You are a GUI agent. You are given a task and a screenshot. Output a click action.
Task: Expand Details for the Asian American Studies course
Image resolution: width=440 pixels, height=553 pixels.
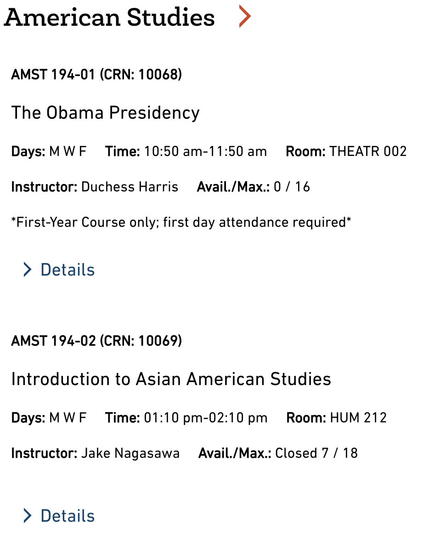pyautogui.click(x=67, y=516)
